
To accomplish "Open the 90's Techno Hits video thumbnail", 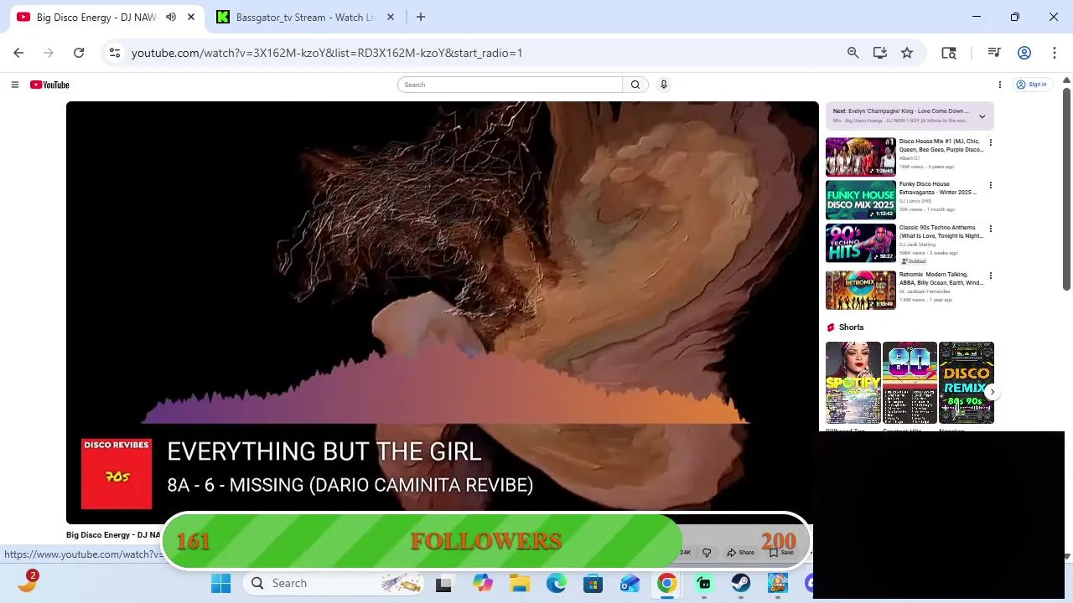I will point(861,243).
